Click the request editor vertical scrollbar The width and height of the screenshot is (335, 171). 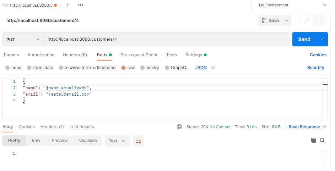[x=325, y=98]
